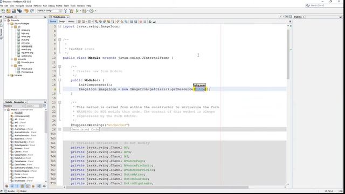Run the project with green play icon
Image resolution: width=345 pixels, height=194 pixels.
77,11
